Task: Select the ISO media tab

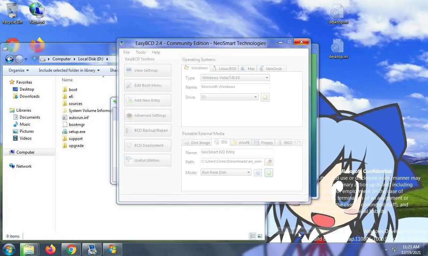Action: [x=221, y=142]
